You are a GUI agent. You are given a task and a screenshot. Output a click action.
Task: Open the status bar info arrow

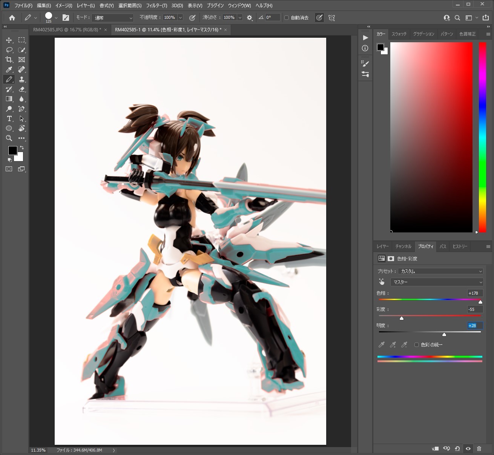[x=114, y=450]
